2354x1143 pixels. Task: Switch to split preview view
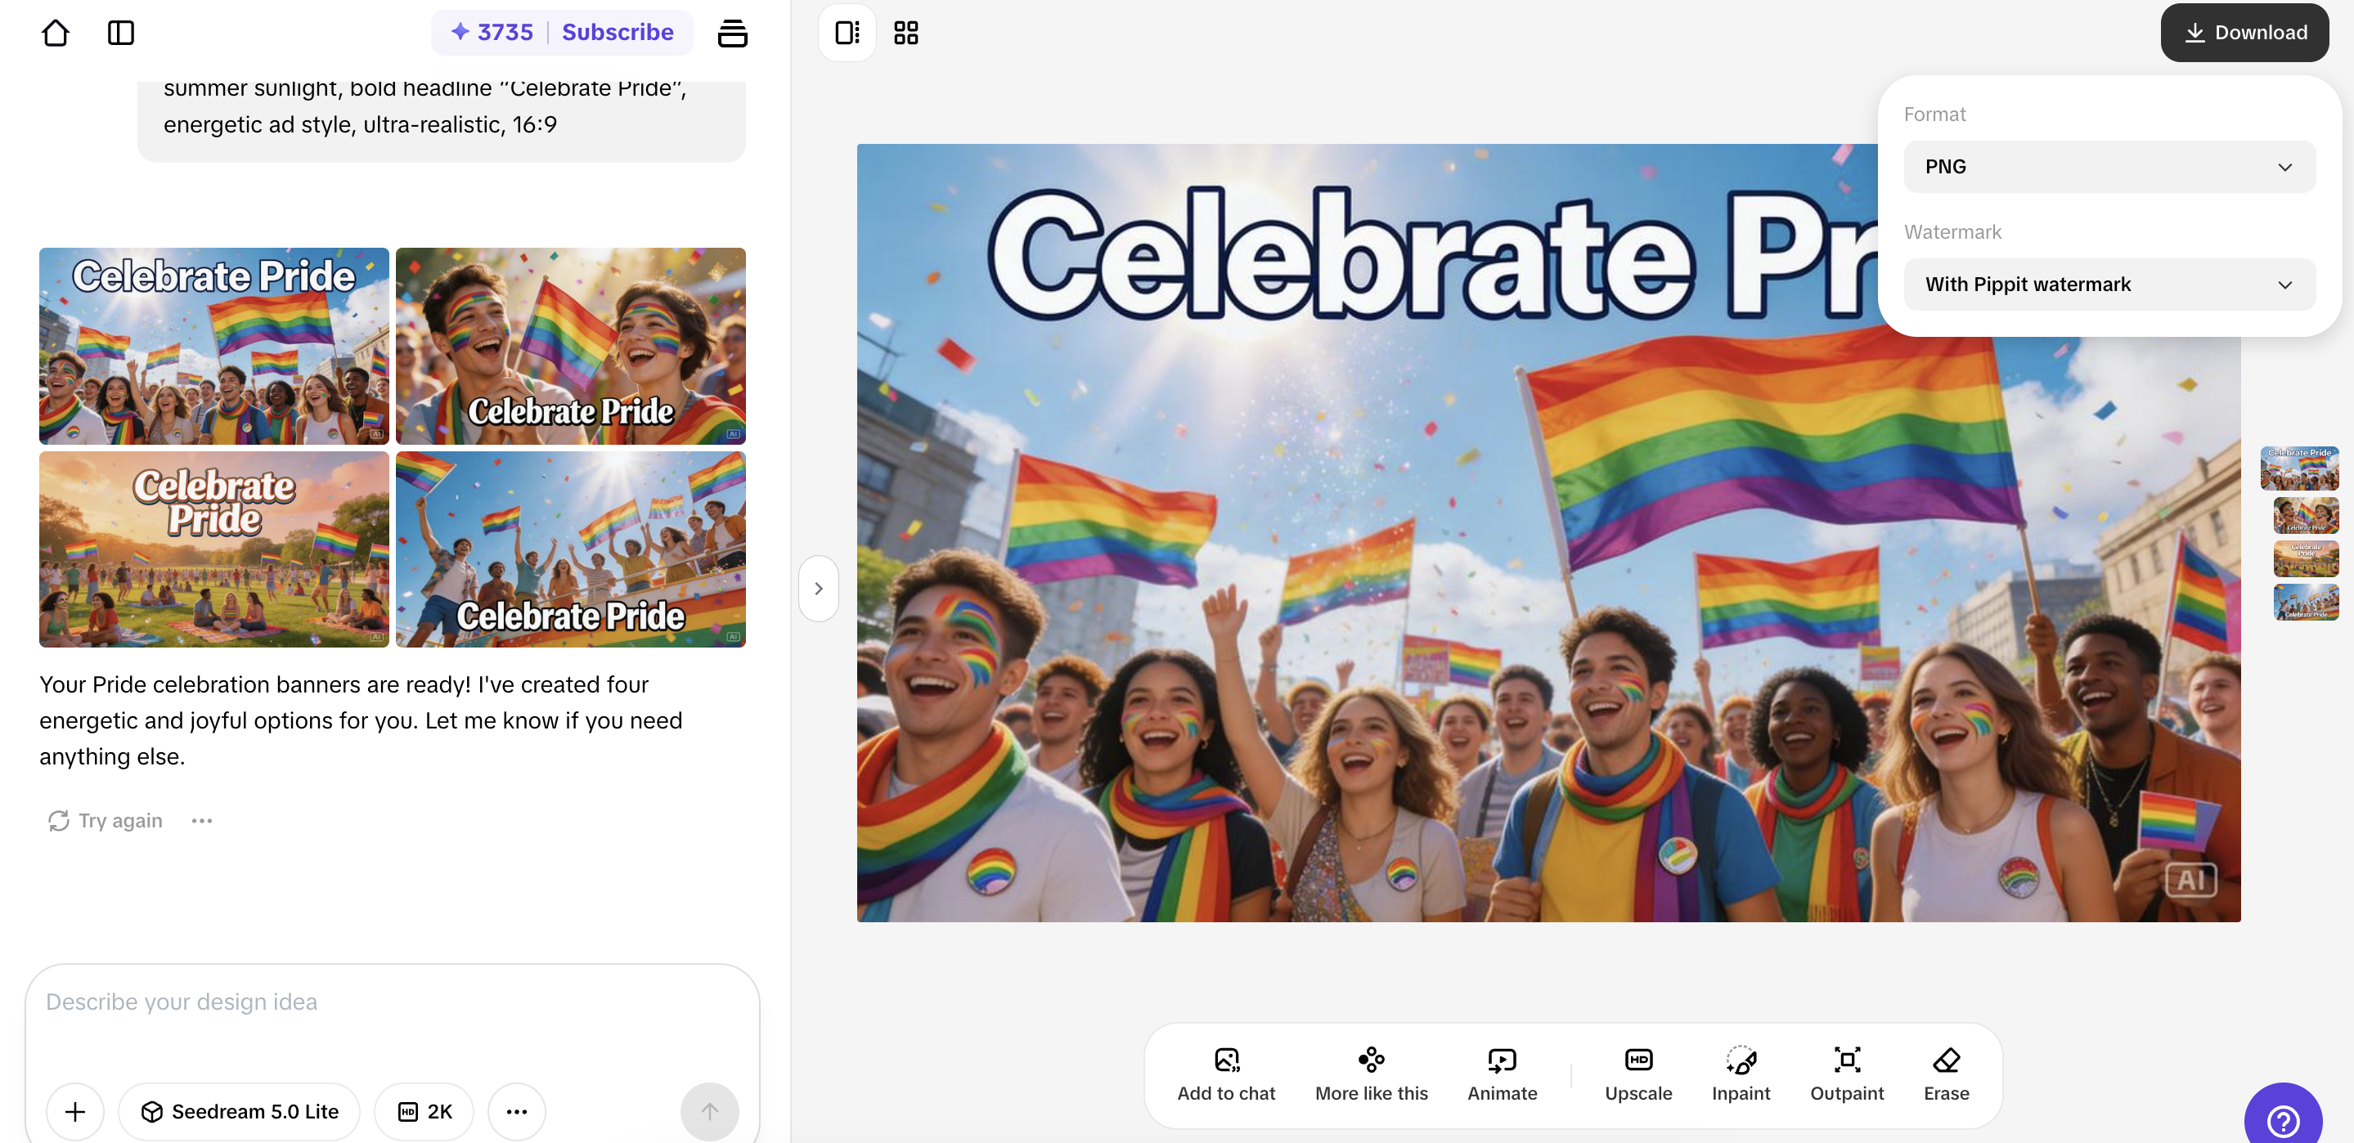tap(847, 33)
